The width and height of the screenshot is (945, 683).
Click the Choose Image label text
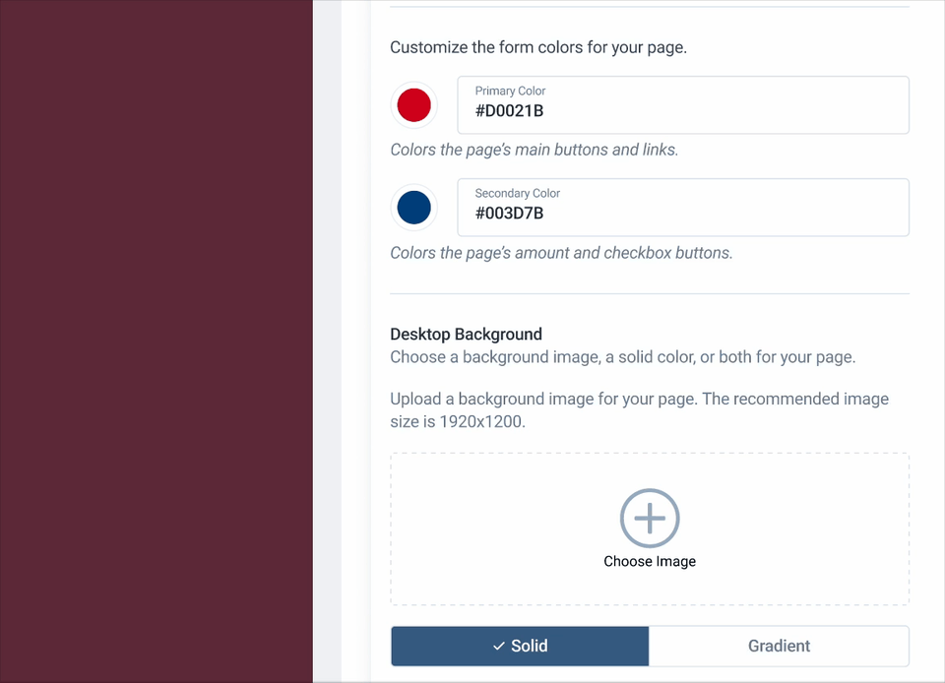pos(650,561)
